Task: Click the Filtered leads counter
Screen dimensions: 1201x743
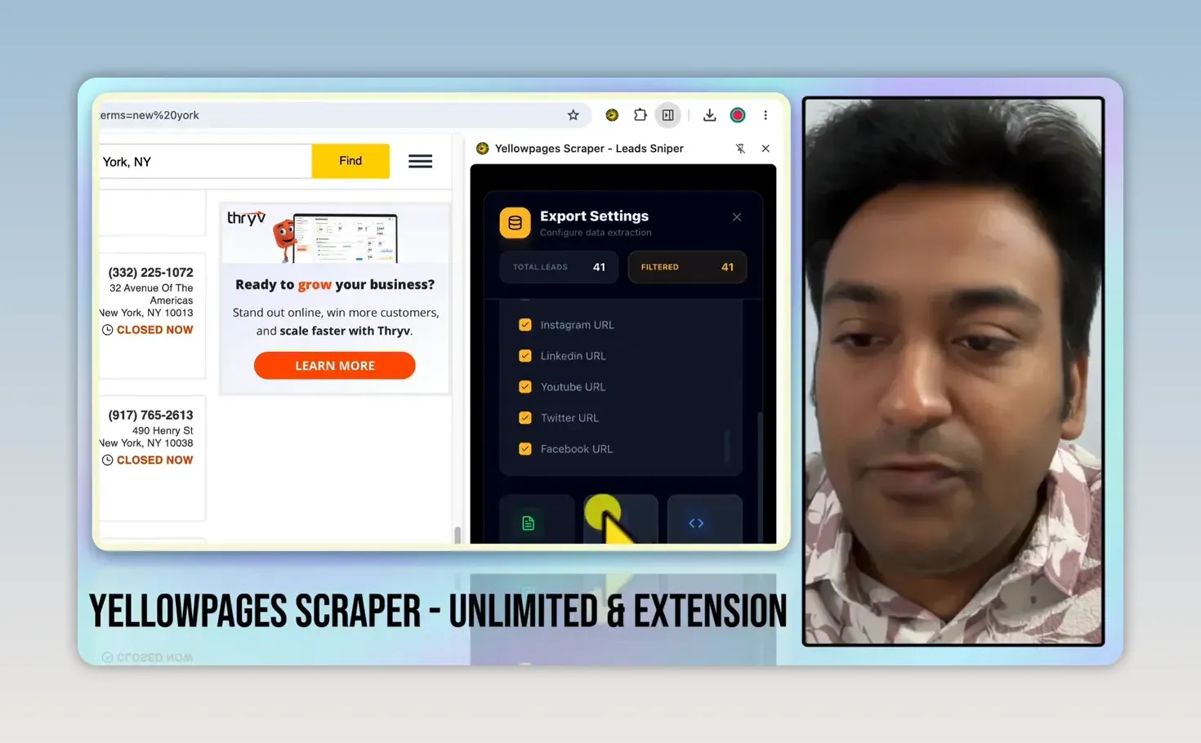Action: pos(687,267)
